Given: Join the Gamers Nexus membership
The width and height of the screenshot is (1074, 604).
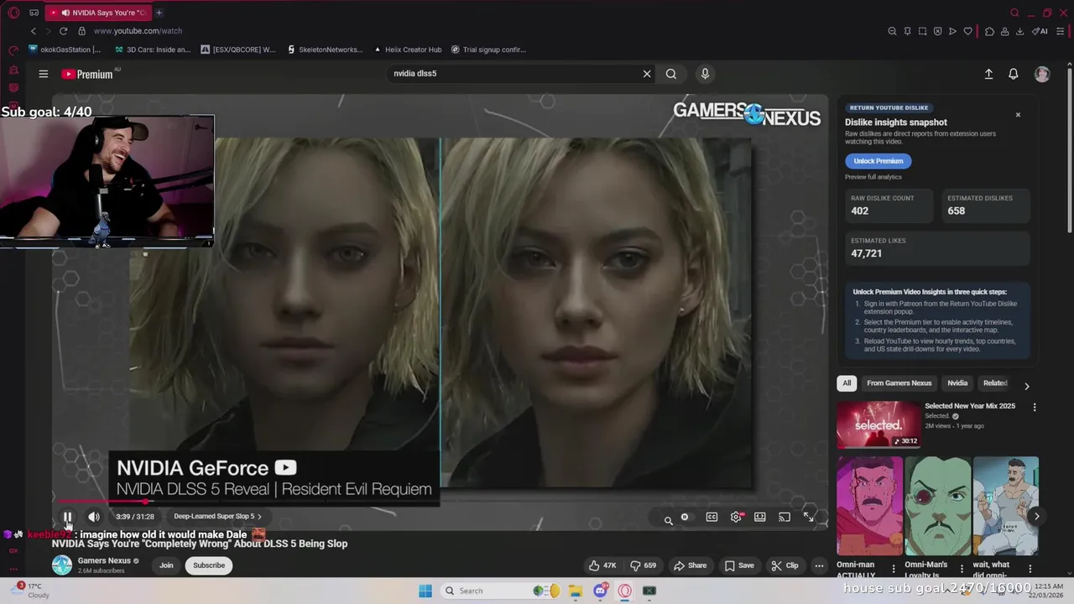Looking at the screenshot, I should (x=166, y=565).
